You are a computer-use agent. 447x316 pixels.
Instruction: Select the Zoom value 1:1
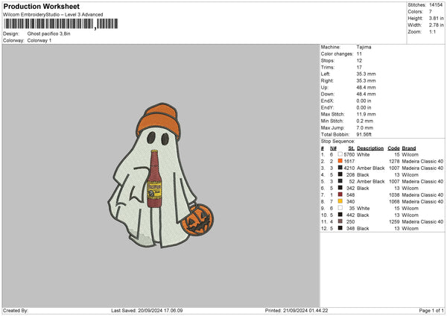coord(432,31)
